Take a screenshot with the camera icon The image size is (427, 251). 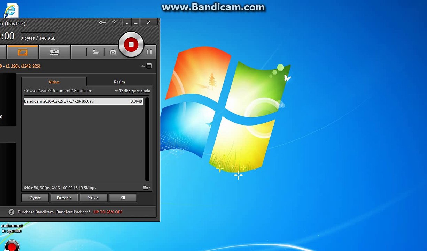pos(113,52)
